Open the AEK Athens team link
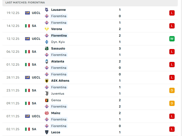Screen dimensions: 182x136 coord(60,81)
